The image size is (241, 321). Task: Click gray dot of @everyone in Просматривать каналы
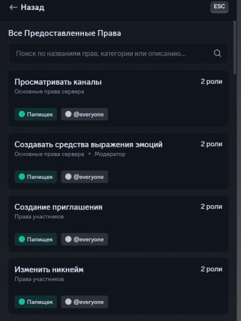click(68, 114)
